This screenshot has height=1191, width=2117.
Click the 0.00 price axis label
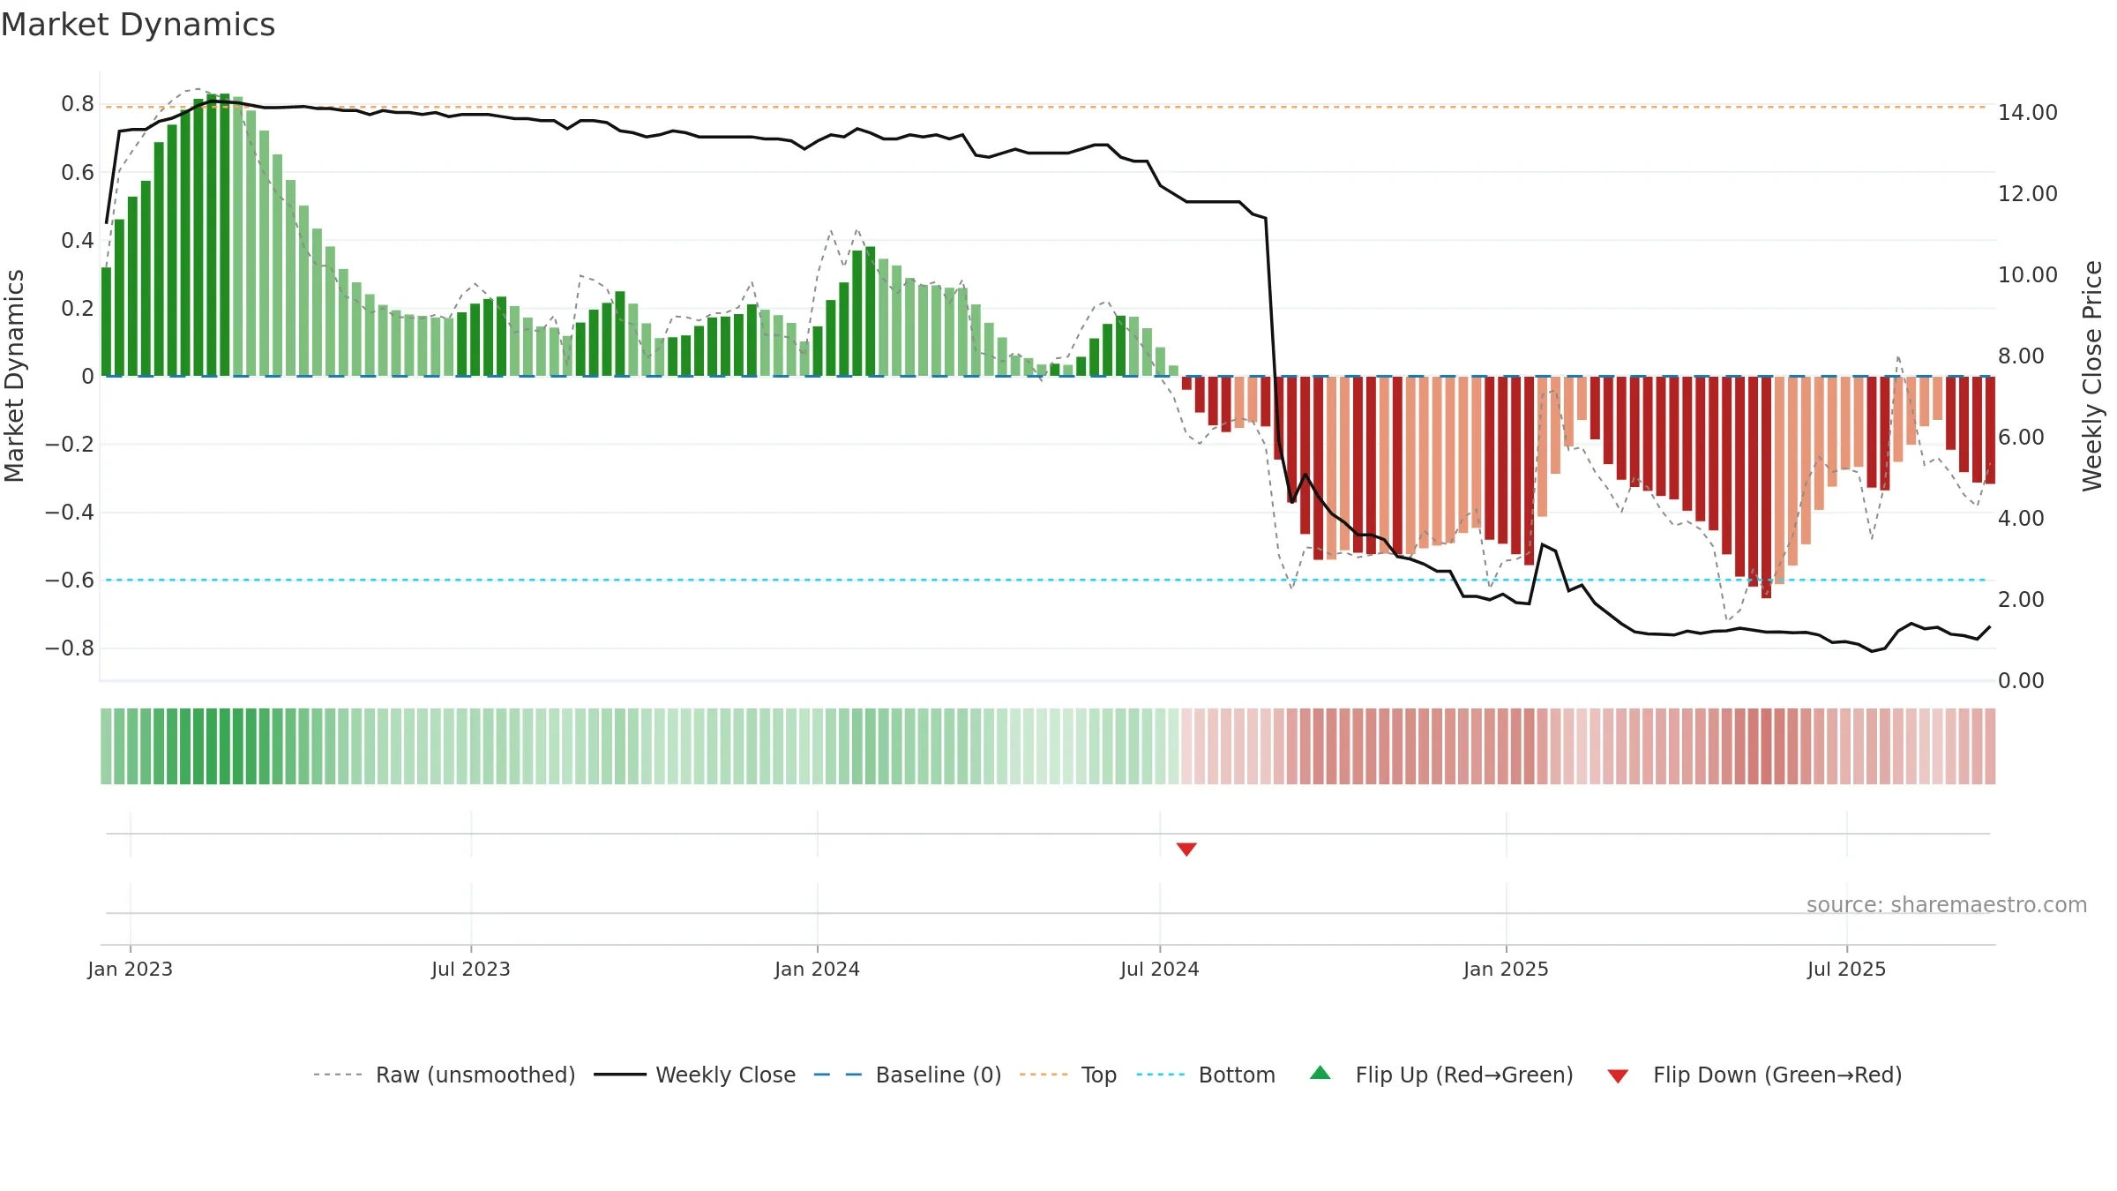click(2021, 681)
